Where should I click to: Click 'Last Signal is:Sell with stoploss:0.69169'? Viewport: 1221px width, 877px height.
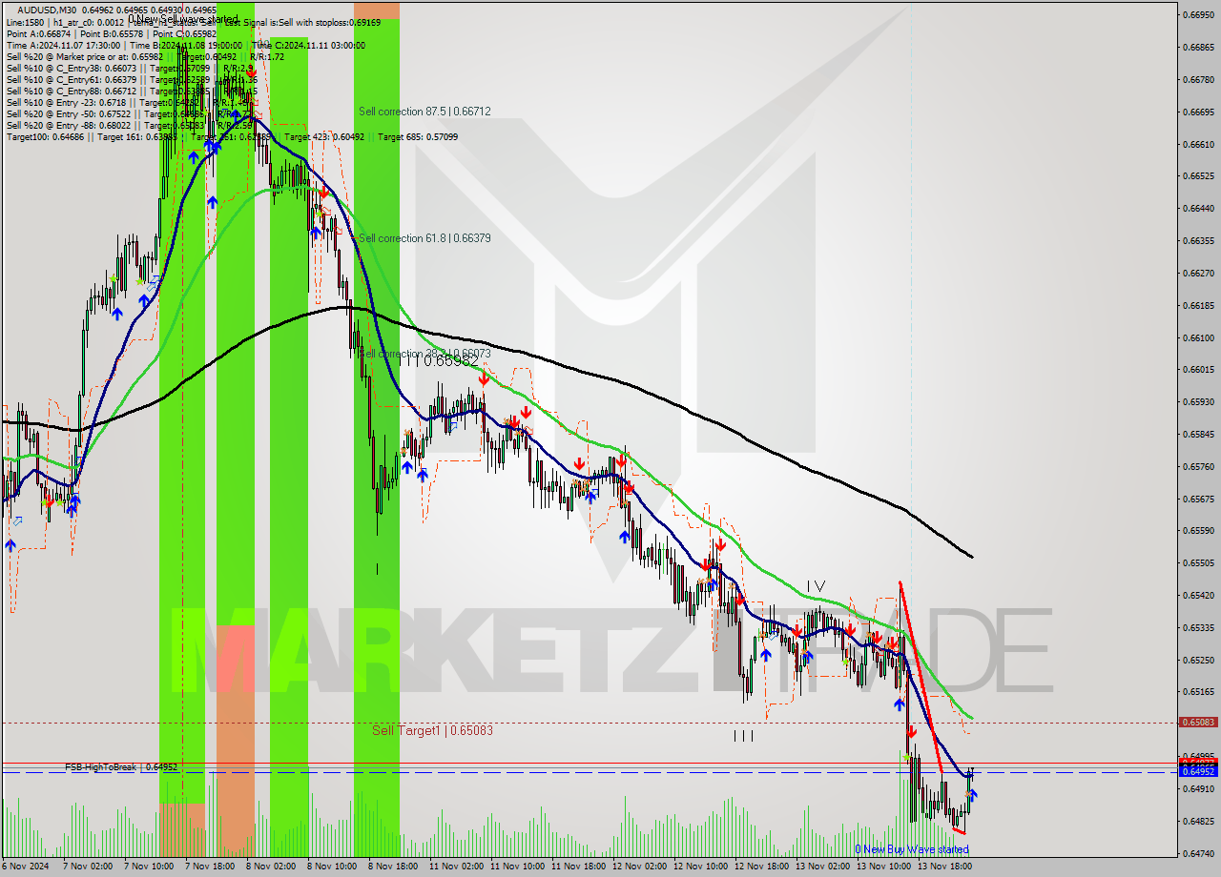[x=302, y=21]
